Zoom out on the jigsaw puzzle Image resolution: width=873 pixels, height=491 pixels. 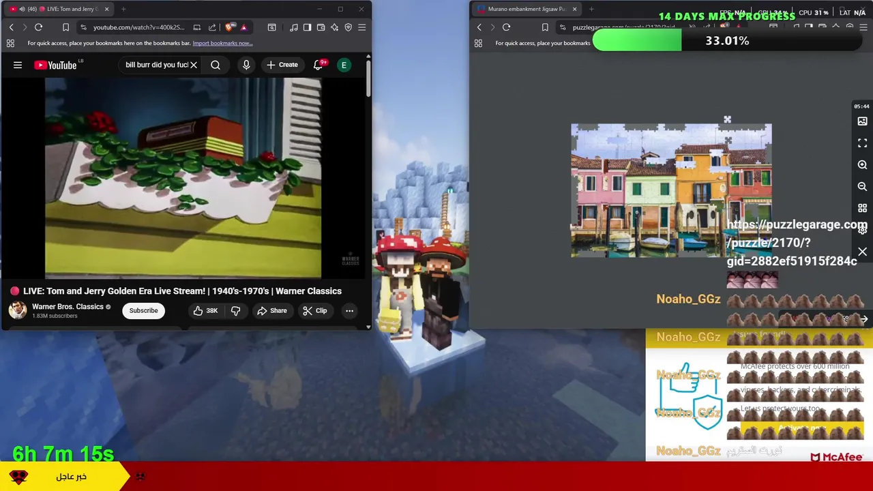862,186
